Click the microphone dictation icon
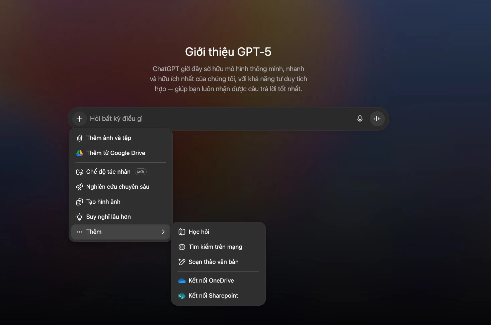This screenshot has height=325, width=491. point(360,119)
